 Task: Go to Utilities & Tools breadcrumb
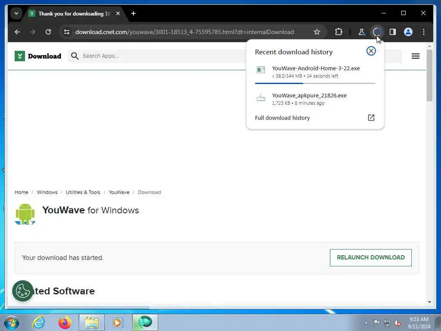83,192
